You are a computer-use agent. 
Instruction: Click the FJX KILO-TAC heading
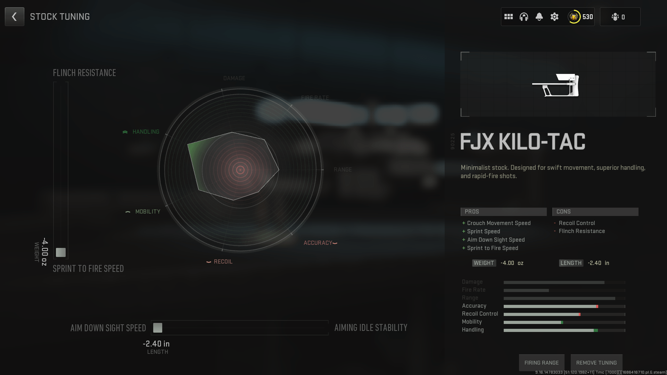pos(523,142)
